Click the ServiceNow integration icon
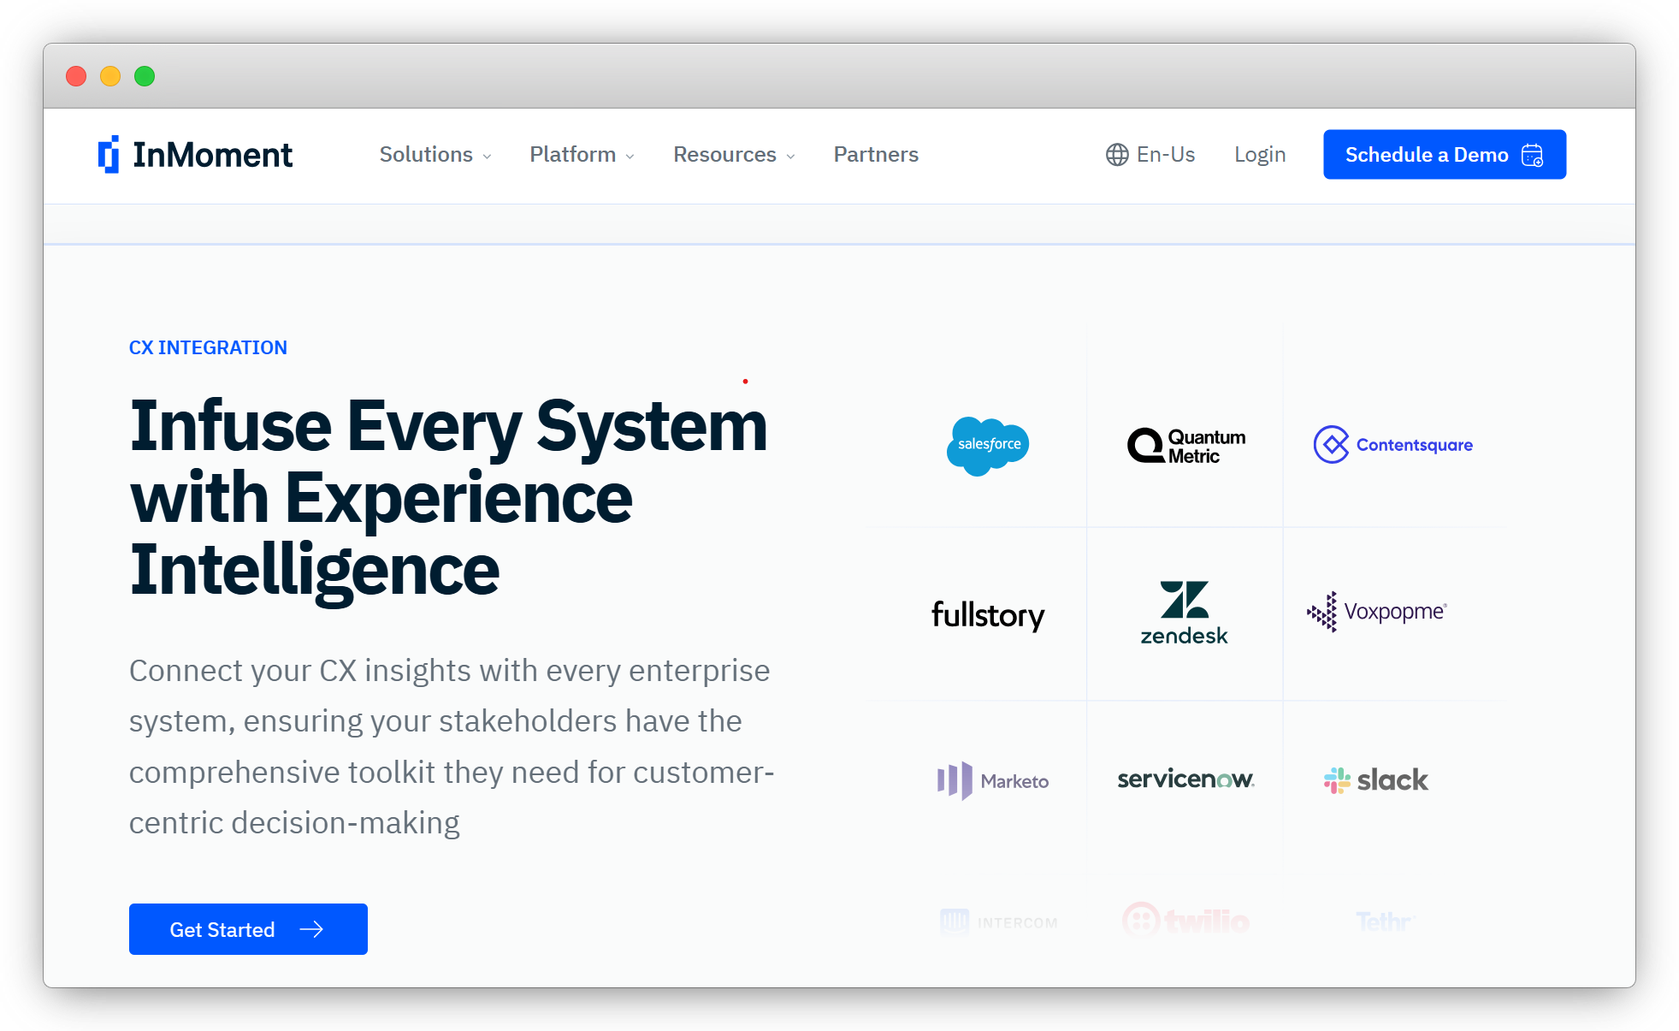1679x1031 pixels. pyautogui.click(x=1184, y=779)
